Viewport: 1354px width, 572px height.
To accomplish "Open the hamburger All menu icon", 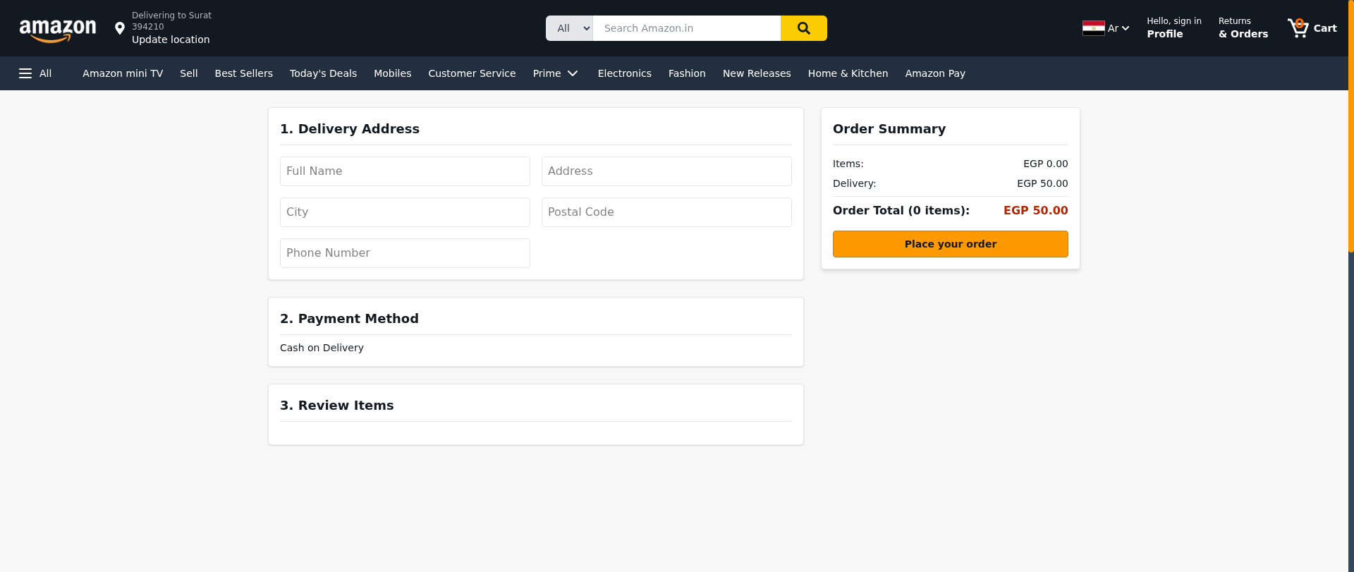I will (25, 73).
